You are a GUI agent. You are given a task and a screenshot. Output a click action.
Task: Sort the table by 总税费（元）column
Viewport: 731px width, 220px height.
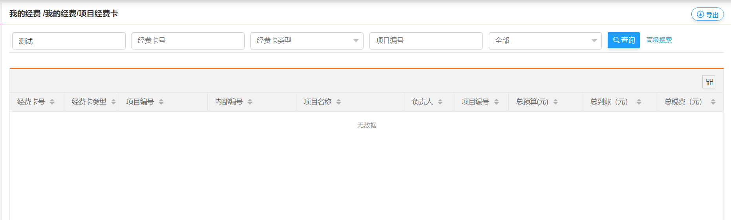pyautogui.click(x=713, y=102)
